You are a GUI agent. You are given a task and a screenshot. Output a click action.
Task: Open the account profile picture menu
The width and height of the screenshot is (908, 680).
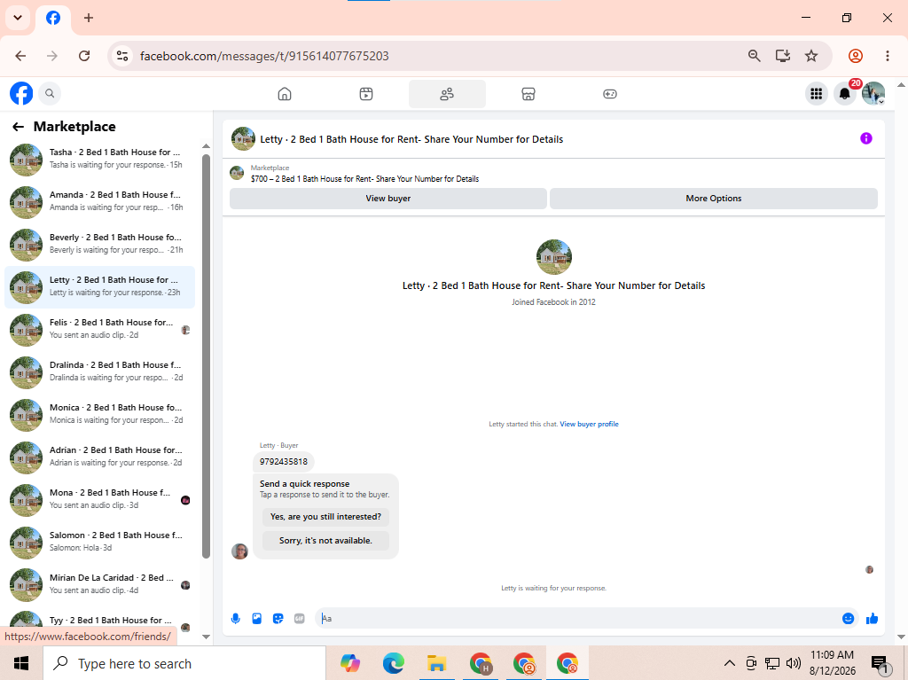click(x=873, y=93)
